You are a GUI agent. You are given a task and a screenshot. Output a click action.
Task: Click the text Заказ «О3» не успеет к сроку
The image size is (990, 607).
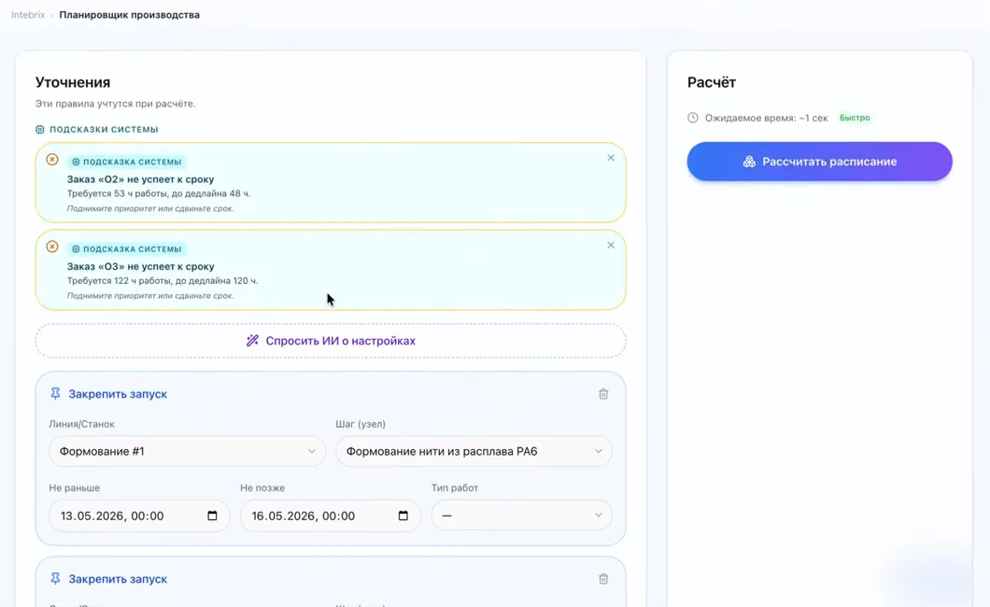tap(140, 266)
